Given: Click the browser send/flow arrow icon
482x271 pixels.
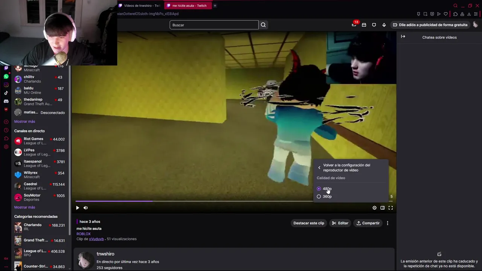Looking at the screenshot, I should [x=439, y=14].
